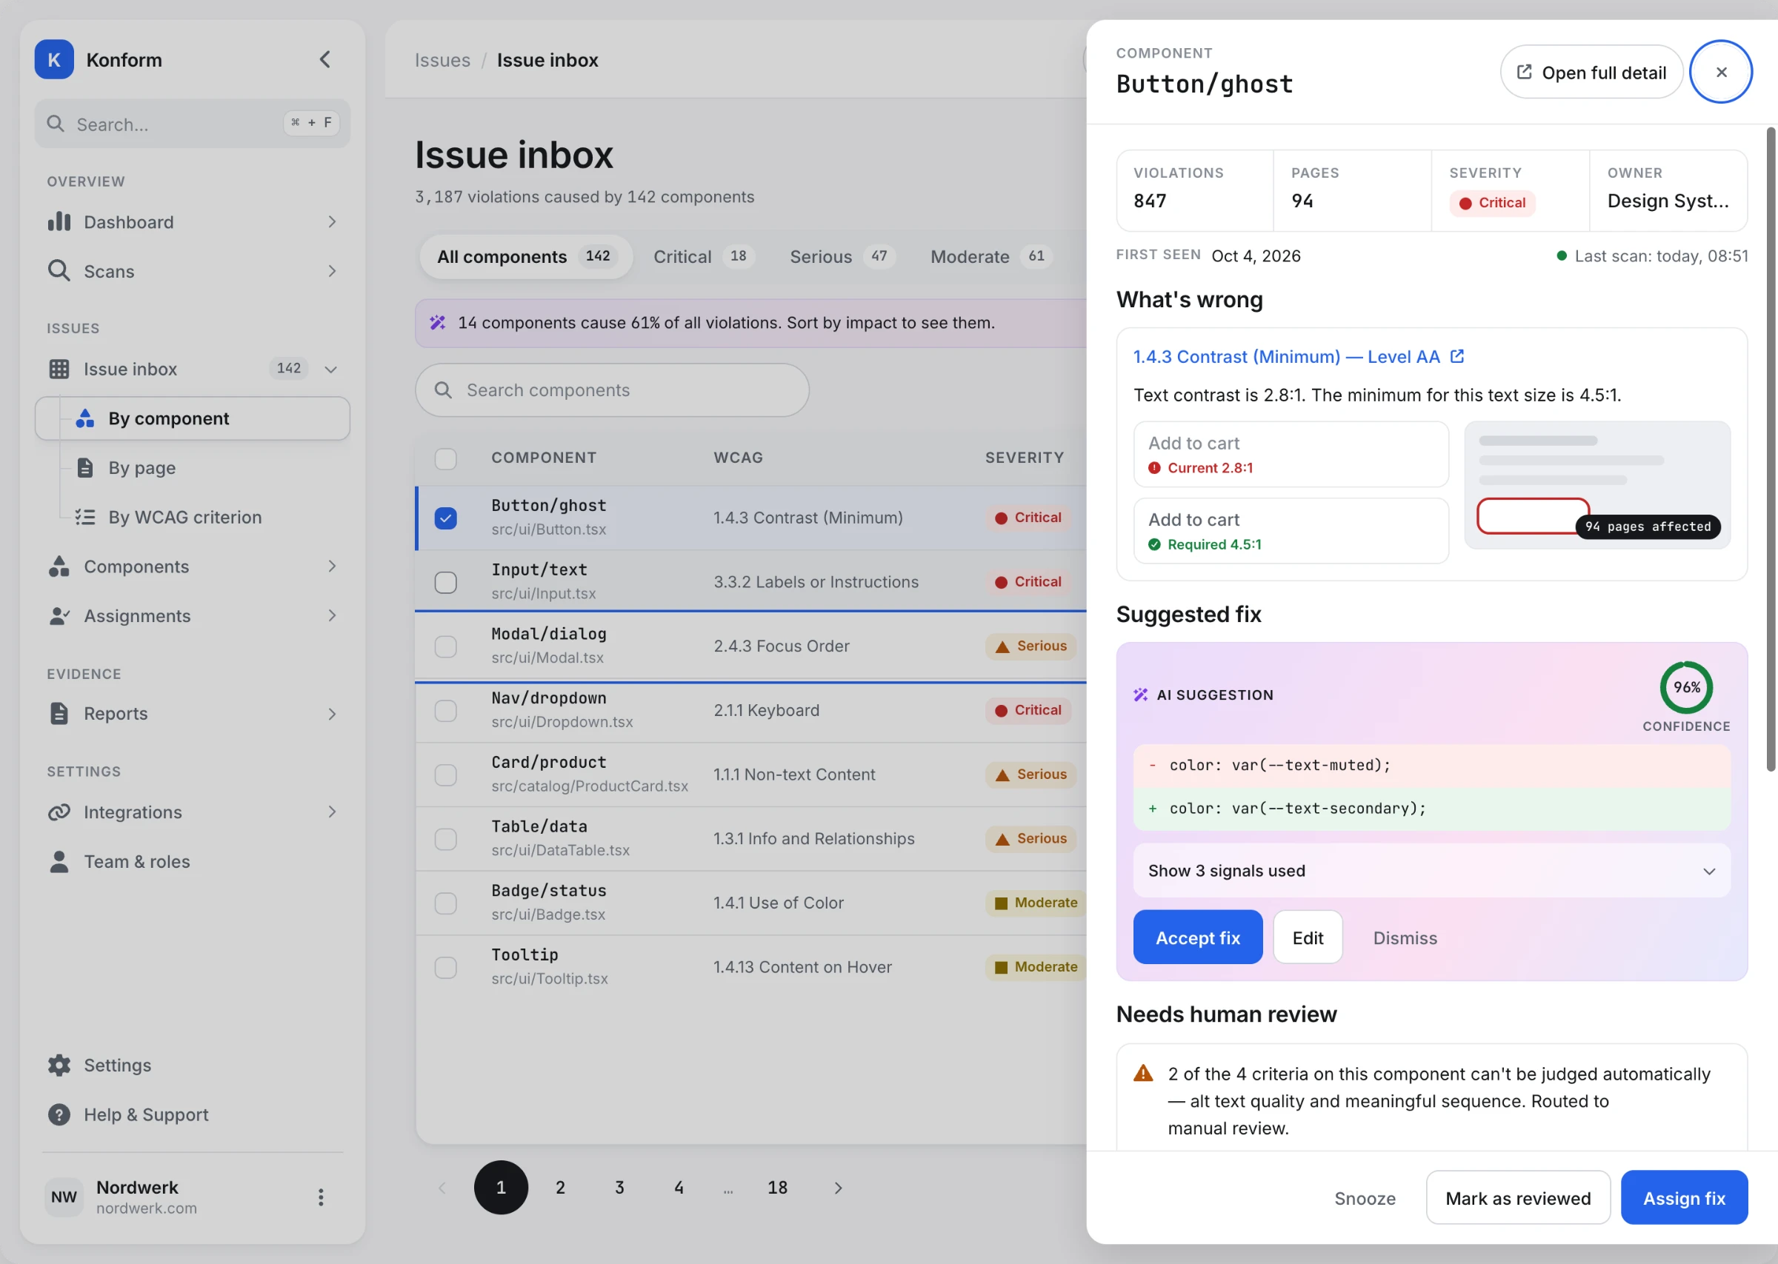Expand the Integrations chevron
Image resolution: width=1778 pixels, height=1264 pixels.
[333, 812]
